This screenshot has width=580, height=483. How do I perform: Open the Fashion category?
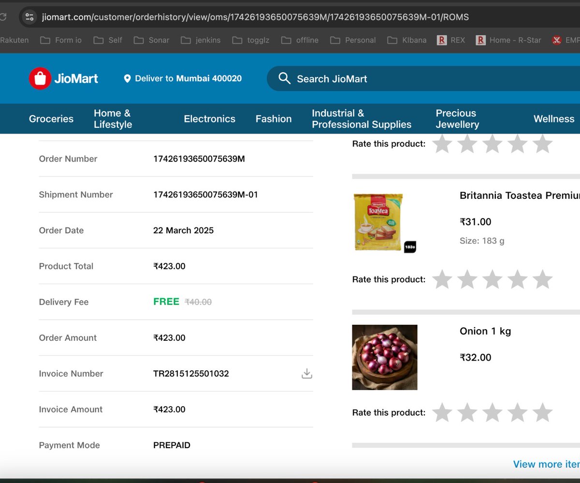click(x=274, y=119)
